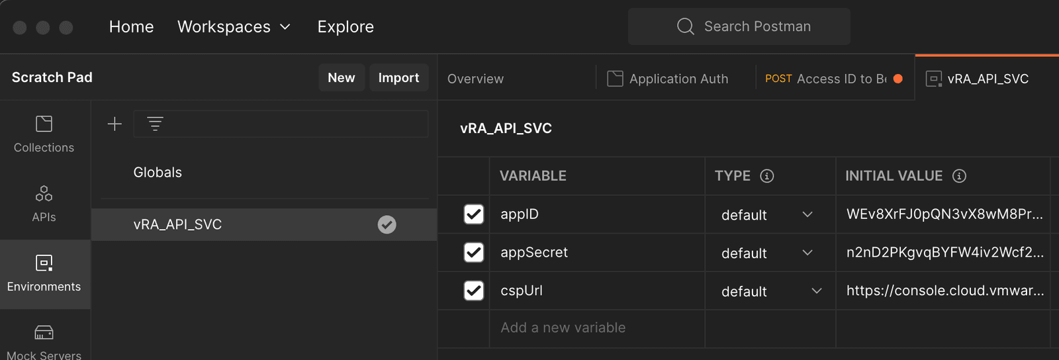Click the collection icon on Application Auth tab
The height and width of the screenshot is (360, 1059).
pyautogui.click(x=615, y=79)
